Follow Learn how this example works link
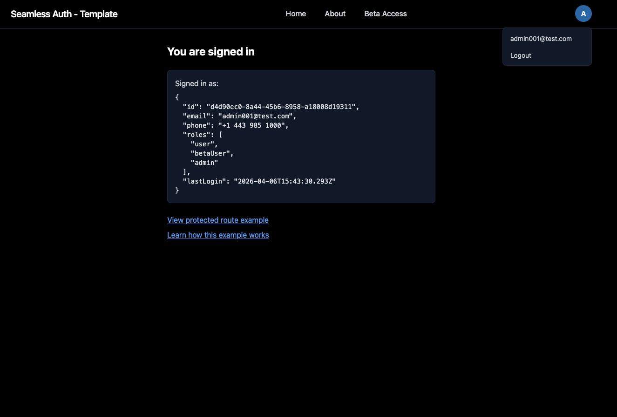617x417 pixels. tap(218, 235)
